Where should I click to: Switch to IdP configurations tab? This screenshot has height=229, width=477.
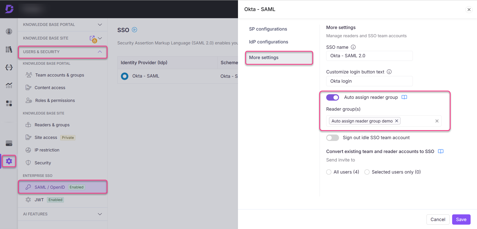click(269, 42)
